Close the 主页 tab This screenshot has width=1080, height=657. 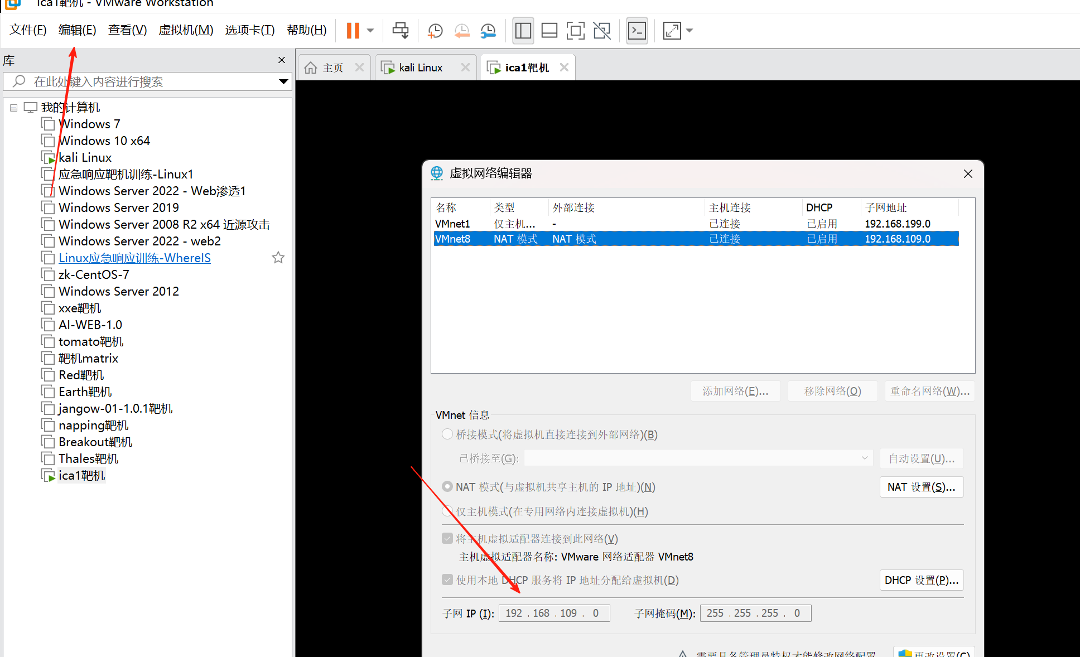pos(359,67)
